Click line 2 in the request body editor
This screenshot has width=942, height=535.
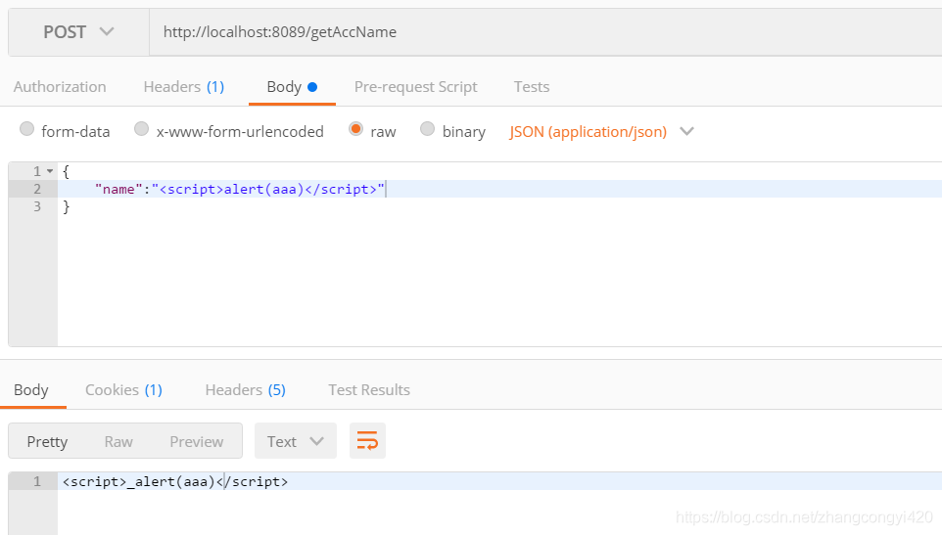(490, 189)
